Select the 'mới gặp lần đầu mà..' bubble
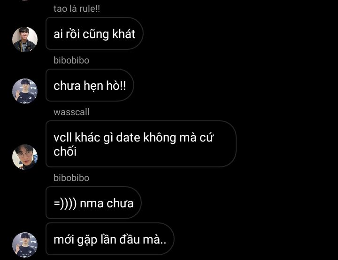Image resolution: width=338 pixels, height=260 pixels. pos(110,239)
